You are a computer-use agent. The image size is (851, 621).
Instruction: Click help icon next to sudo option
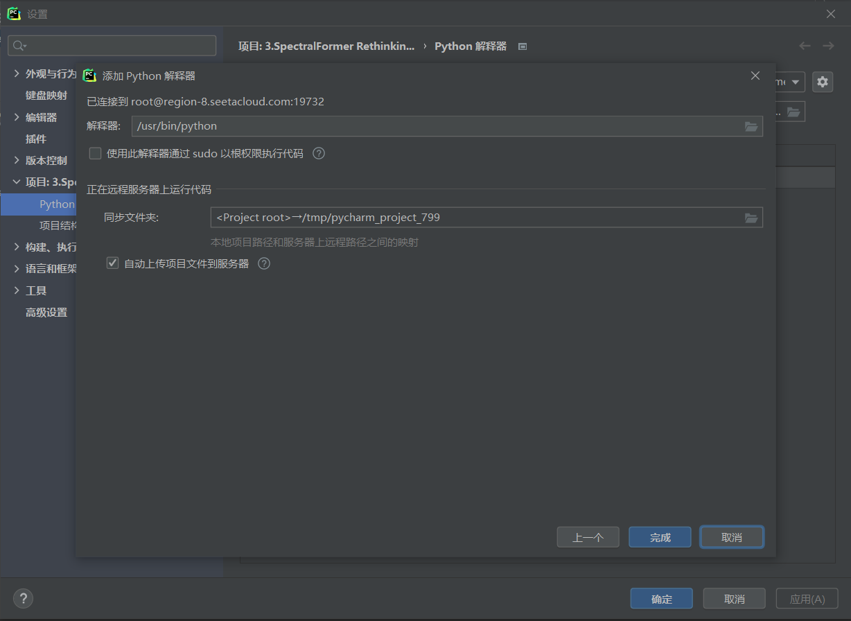click(x=319, y=153)
